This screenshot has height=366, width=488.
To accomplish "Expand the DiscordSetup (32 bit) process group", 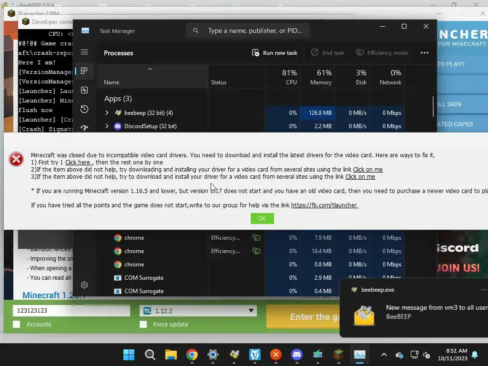I will tap(107, 126).
